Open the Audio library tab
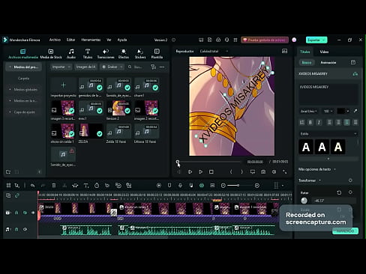 click(71, 54)
